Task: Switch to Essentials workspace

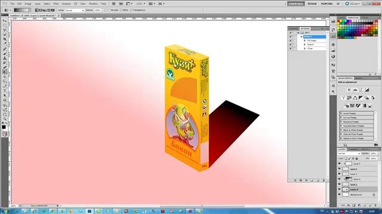Action: click(x=295, y=4)
